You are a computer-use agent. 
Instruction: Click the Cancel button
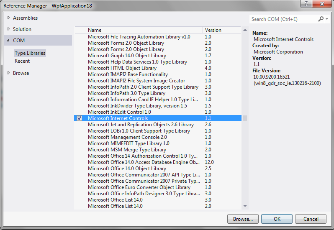311,219
